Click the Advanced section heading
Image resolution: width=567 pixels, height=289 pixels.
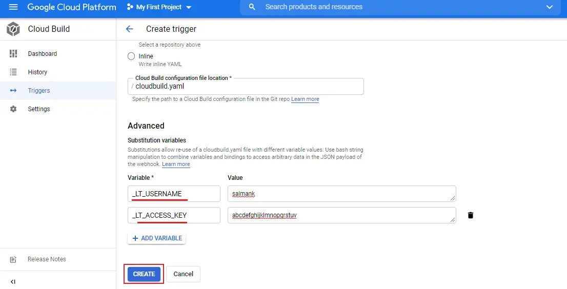pyautogui.click(x=146, y=126)
